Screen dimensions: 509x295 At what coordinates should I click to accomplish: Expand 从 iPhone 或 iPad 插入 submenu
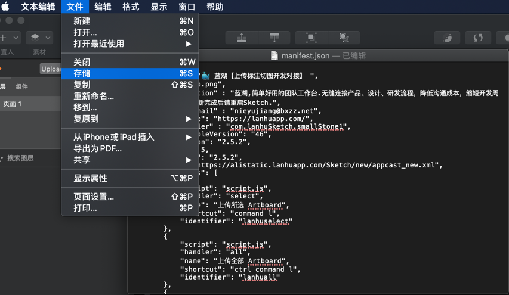[129, 137]
